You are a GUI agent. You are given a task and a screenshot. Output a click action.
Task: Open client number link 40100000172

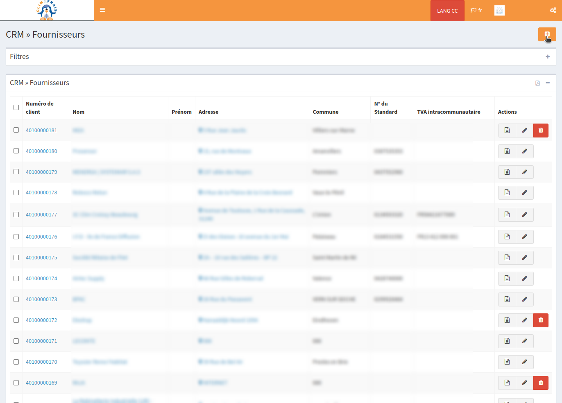pyautogui.click(x=41, y=320)
